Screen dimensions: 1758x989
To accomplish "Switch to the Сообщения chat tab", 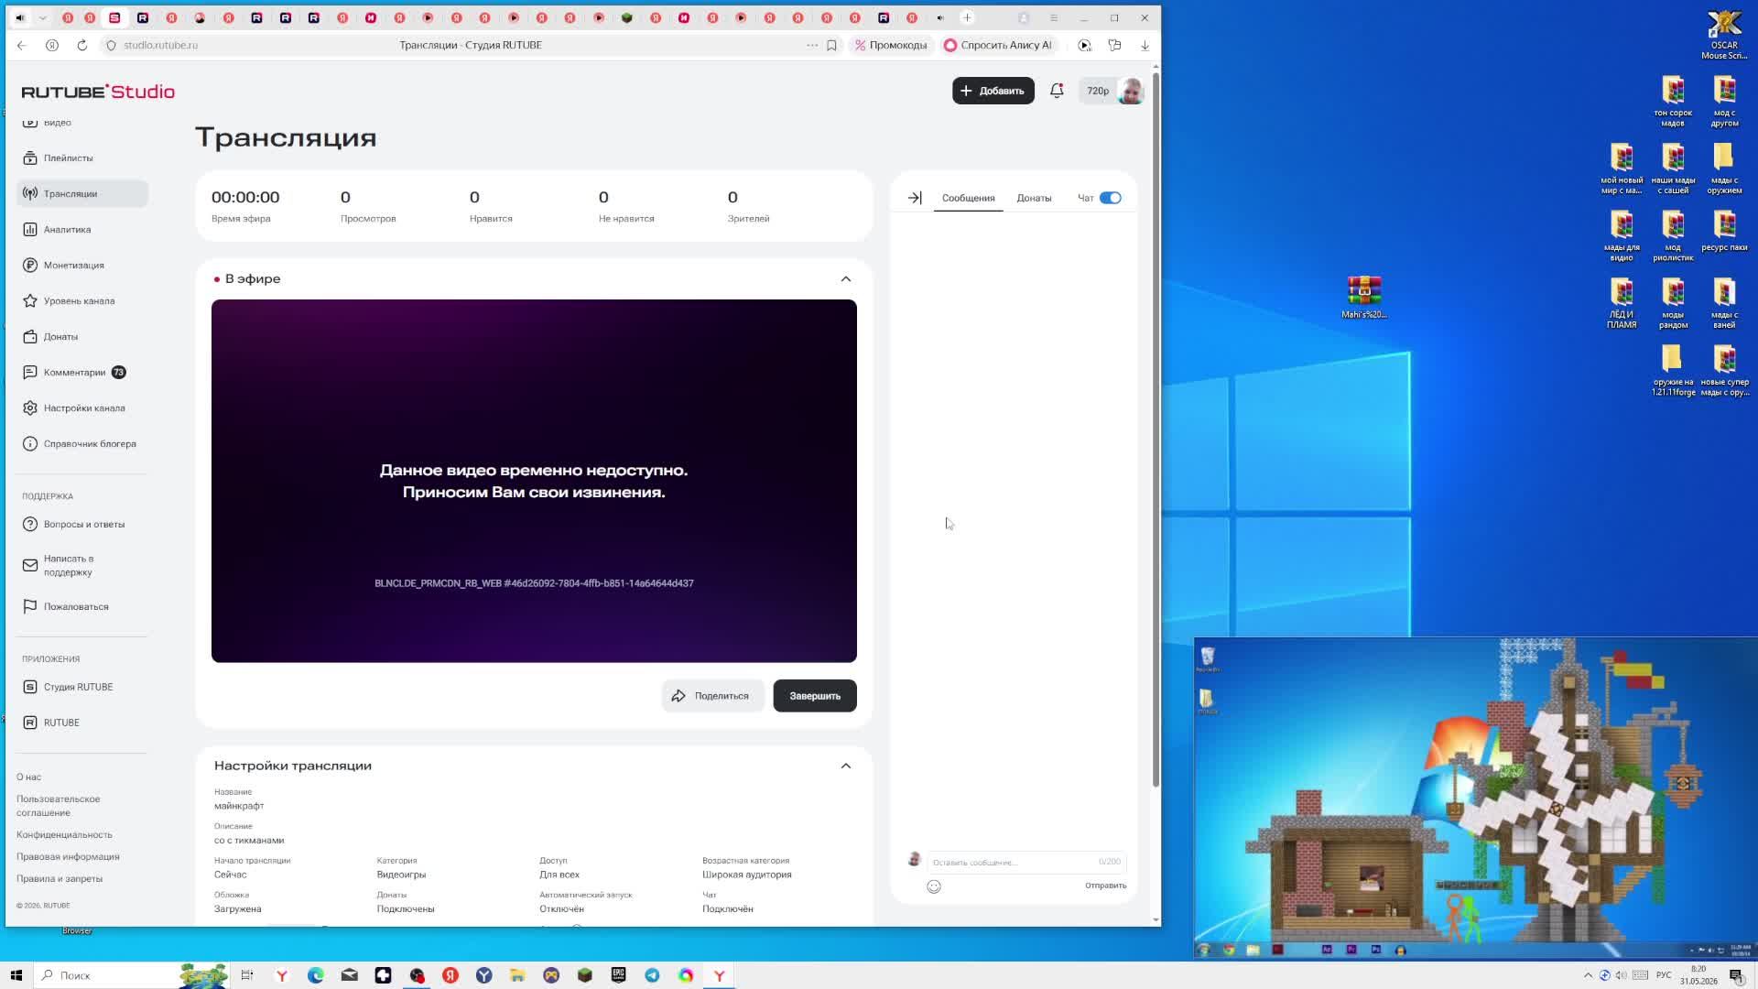I will click(968, 198).
